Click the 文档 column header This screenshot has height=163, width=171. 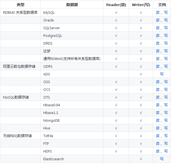tap(162, 5)
